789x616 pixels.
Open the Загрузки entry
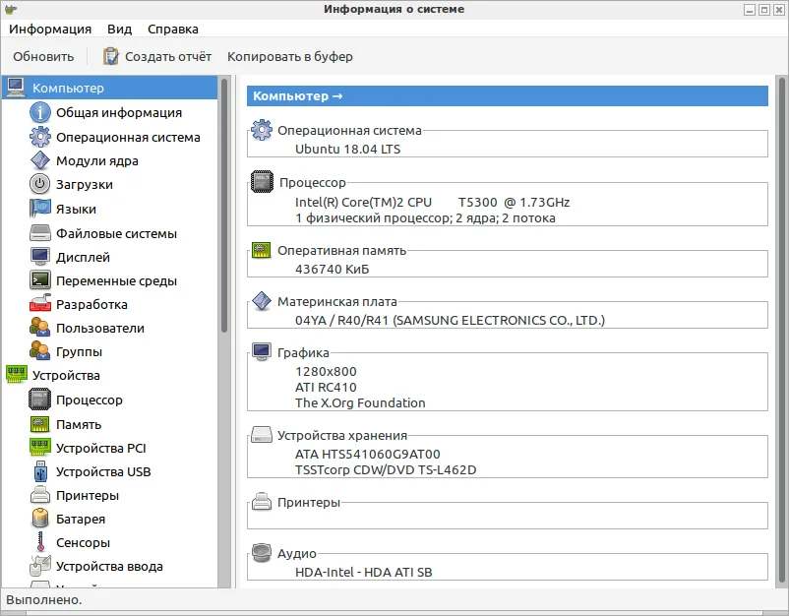point(84,185)
